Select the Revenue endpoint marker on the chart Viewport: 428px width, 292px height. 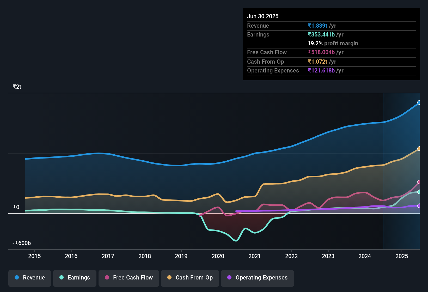click(419, 103)
